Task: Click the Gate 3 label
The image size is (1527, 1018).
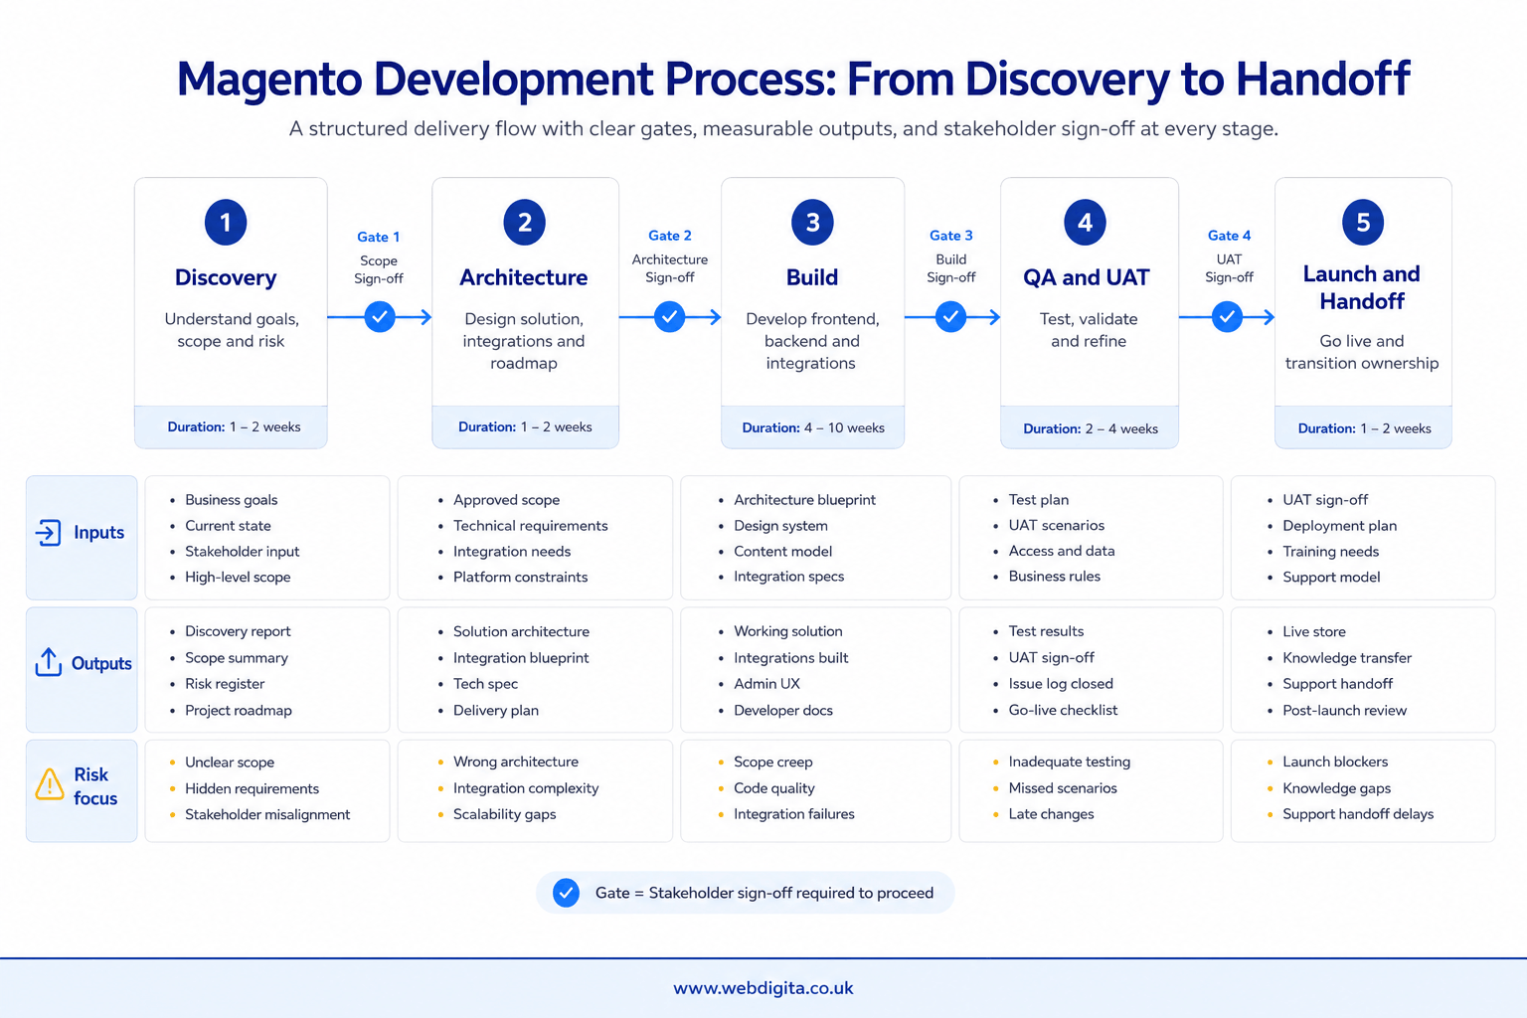Action: point(951,236)
